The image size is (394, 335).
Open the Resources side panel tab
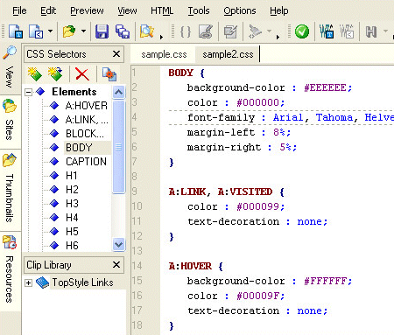point(10,271)
